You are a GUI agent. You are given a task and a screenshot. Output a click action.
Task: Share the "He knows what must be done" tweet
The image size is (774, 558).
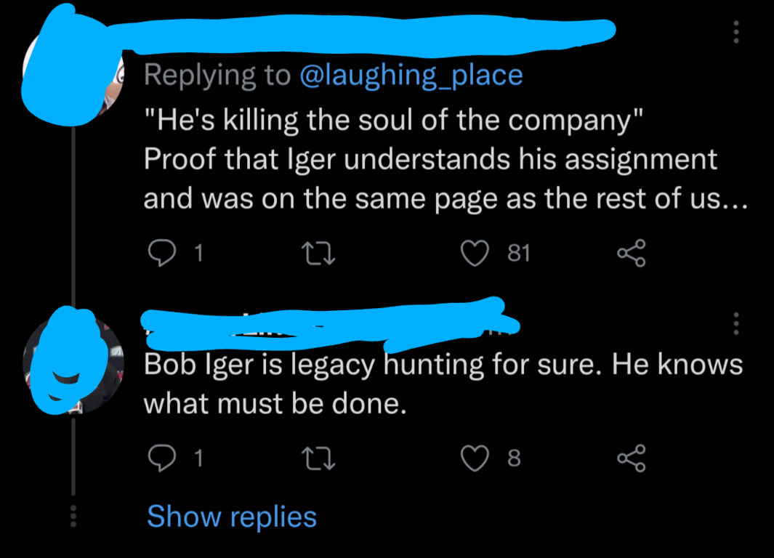(630, 457)
